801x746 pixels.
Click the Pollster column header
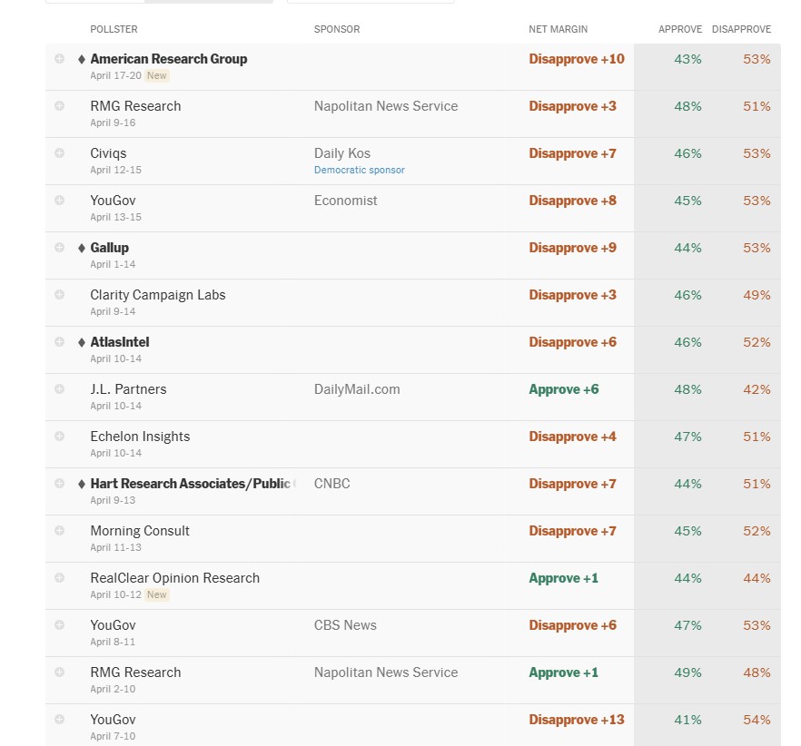(113, 29)
